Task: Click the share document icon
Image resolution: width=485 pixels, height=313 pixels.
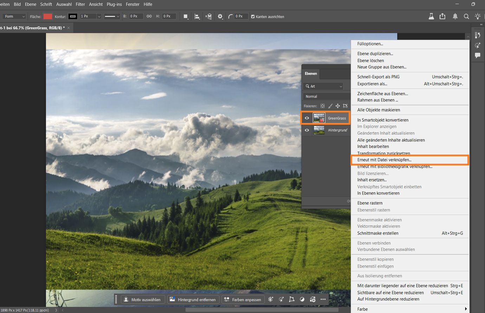Action: pos(442,17)
